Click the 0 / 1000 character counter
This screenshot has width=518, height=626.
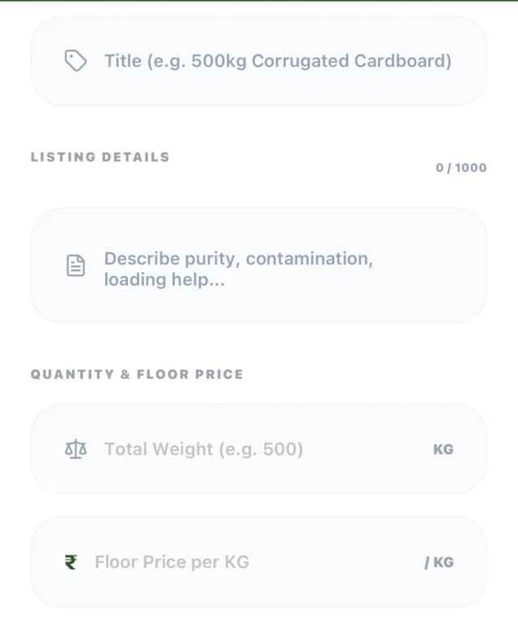[x=461, y=168]
